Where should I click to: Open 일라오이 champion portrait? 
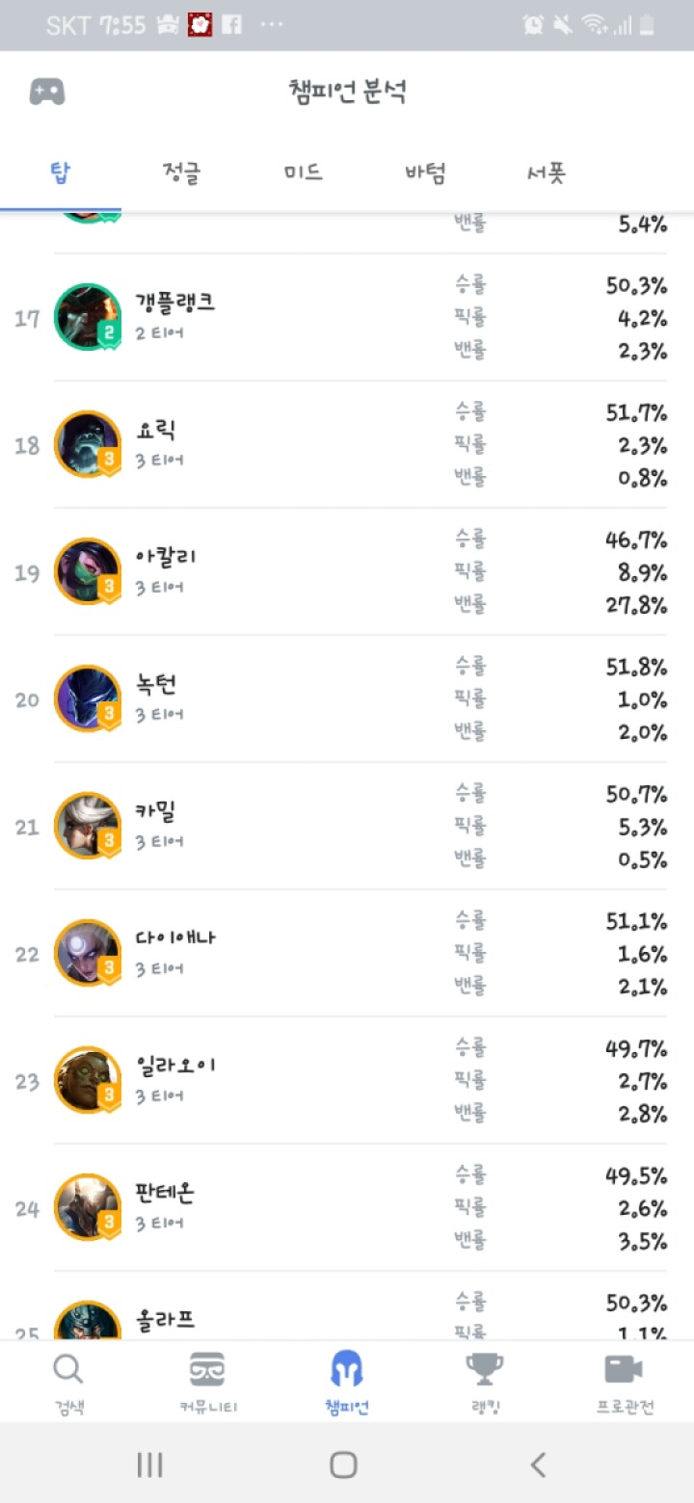88,1080
